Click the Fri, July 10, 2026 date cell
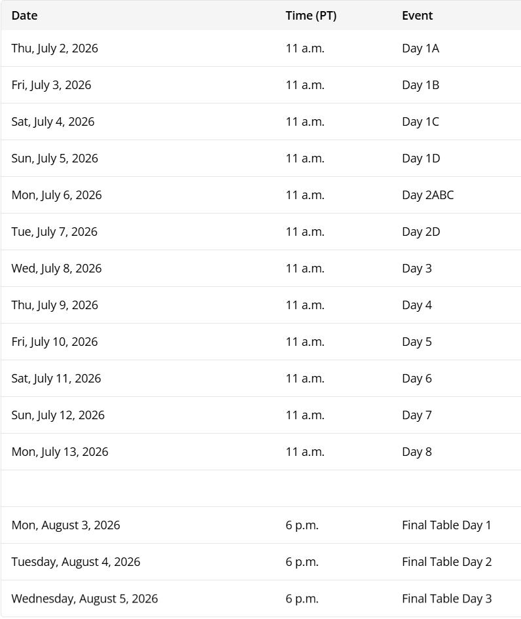The height and width of the screenshot is (619, 521). (54, 342)
